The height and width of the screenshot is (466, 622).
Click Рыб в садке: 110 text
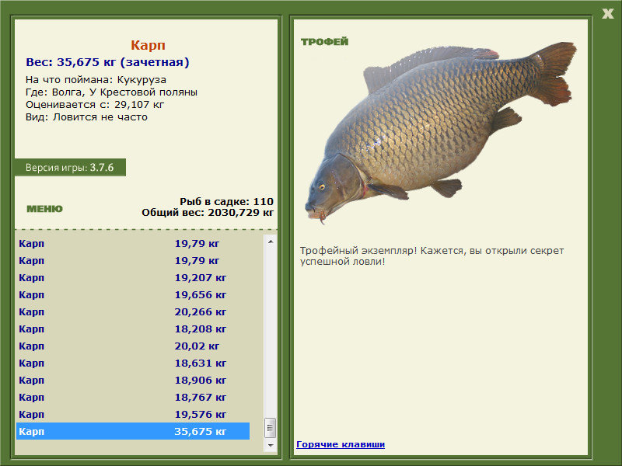coord(226,201)
